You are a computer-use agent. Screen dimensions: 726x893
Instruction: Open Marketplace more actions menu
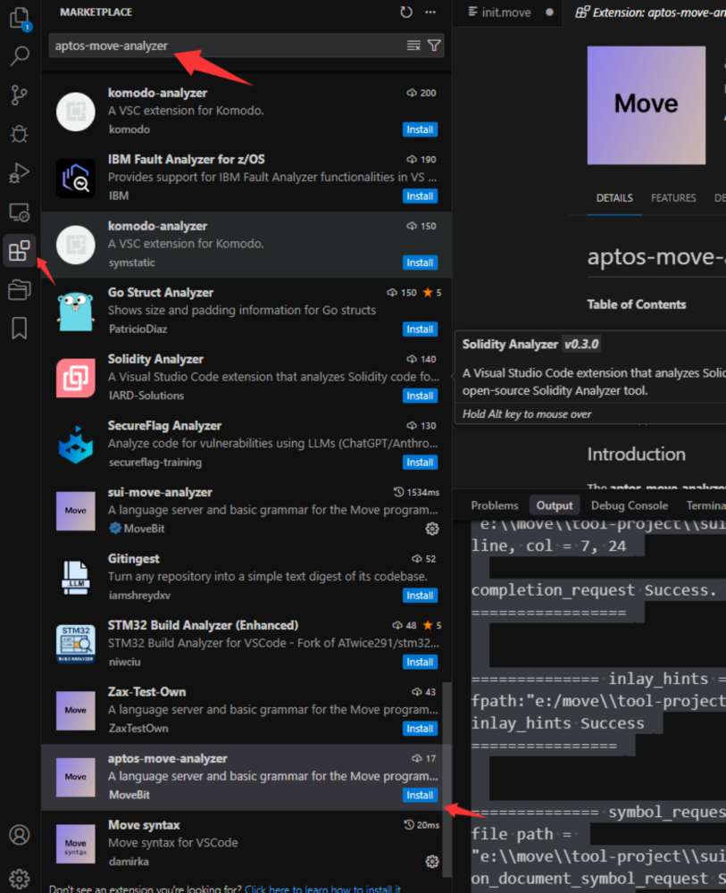point(430,12)
